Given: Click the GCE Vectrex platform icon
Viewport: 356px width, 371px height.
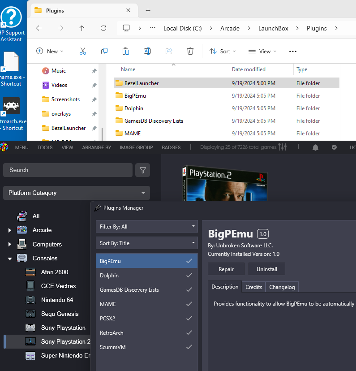Looking at the screenshot, I should tap(30, 286).
